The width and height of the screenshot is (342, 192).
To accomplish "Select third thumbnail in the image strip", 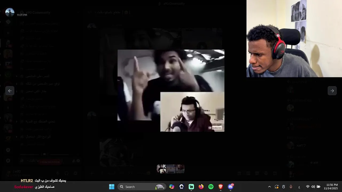I will [x=180, y=169].
